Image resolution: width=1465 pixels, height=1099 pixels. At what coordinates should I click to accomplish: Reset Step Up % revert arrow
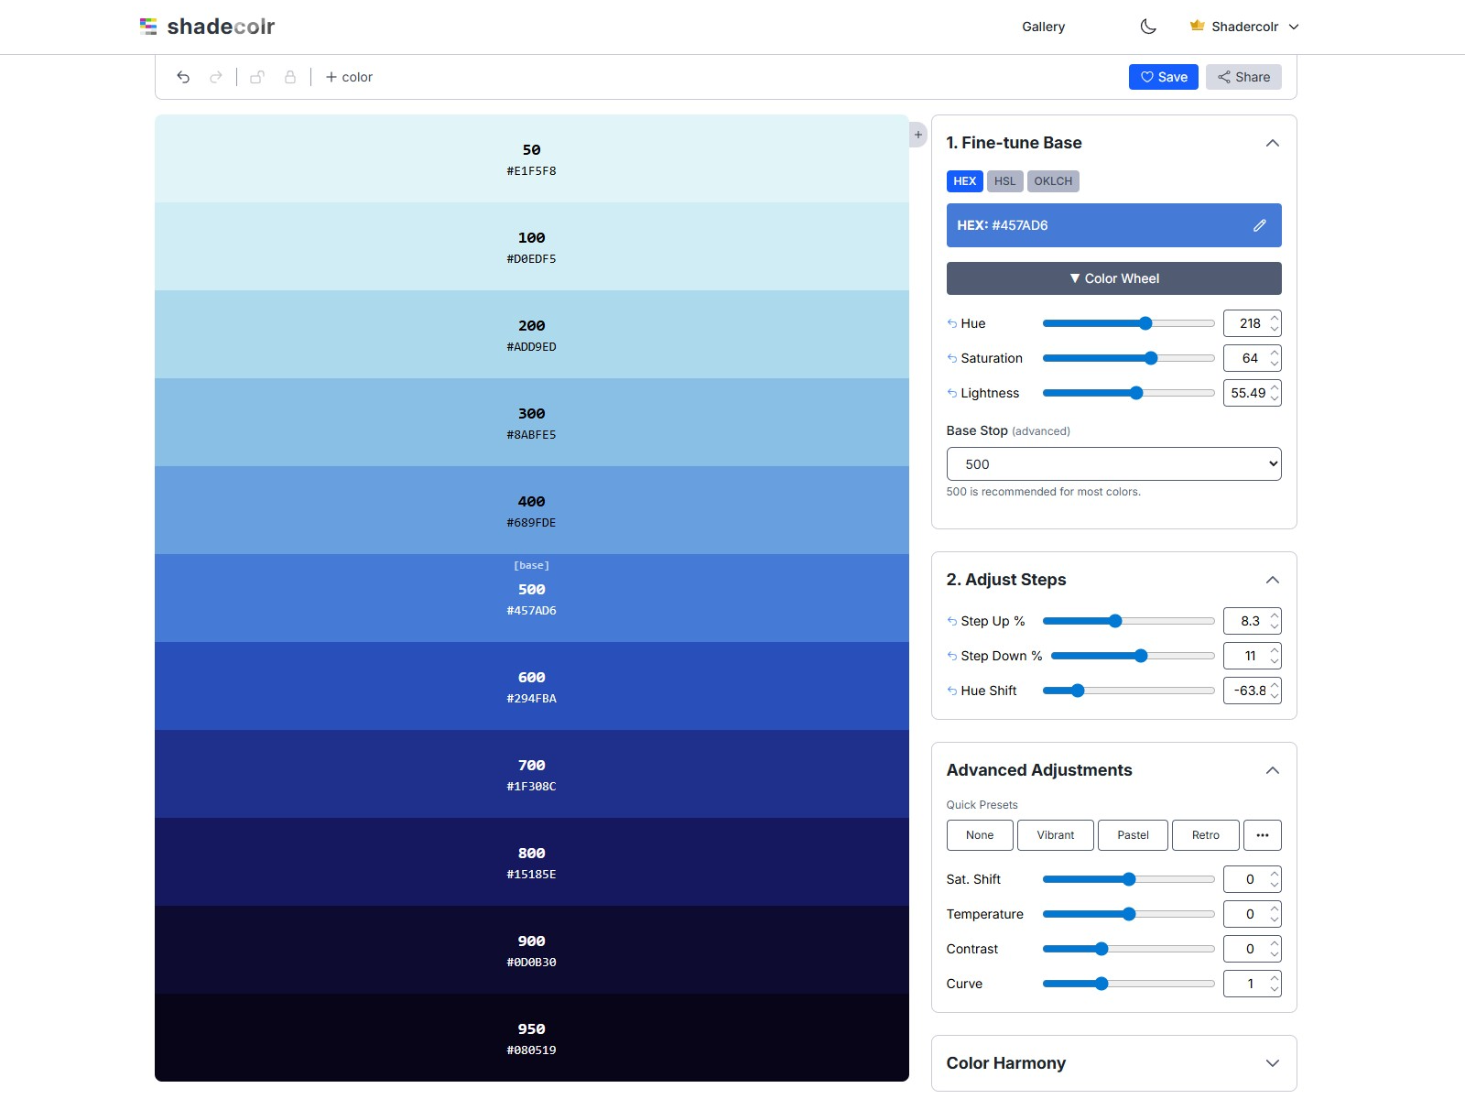[x=952, y=621]
